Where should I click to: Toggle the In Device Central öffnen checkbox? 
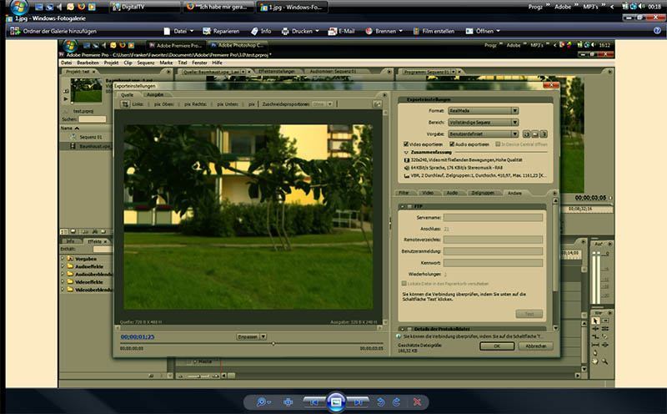point(498,144)
